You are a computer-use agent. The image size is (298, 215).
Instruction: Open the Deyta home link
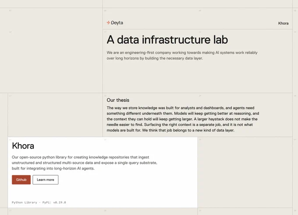coord(115,23)
